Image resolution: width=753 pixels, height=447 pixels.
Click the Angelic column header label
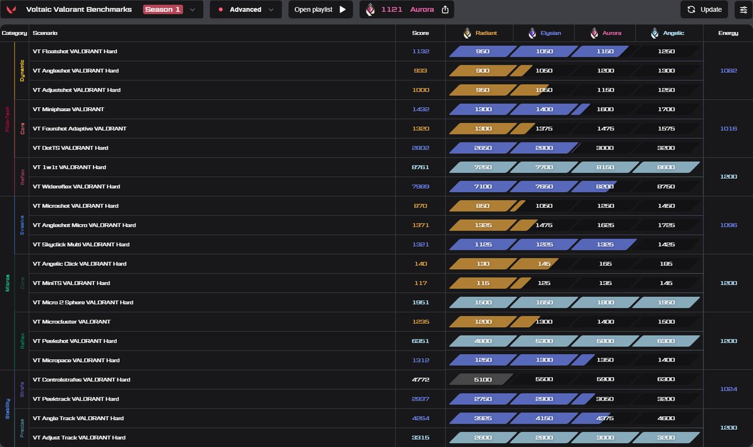673,33
